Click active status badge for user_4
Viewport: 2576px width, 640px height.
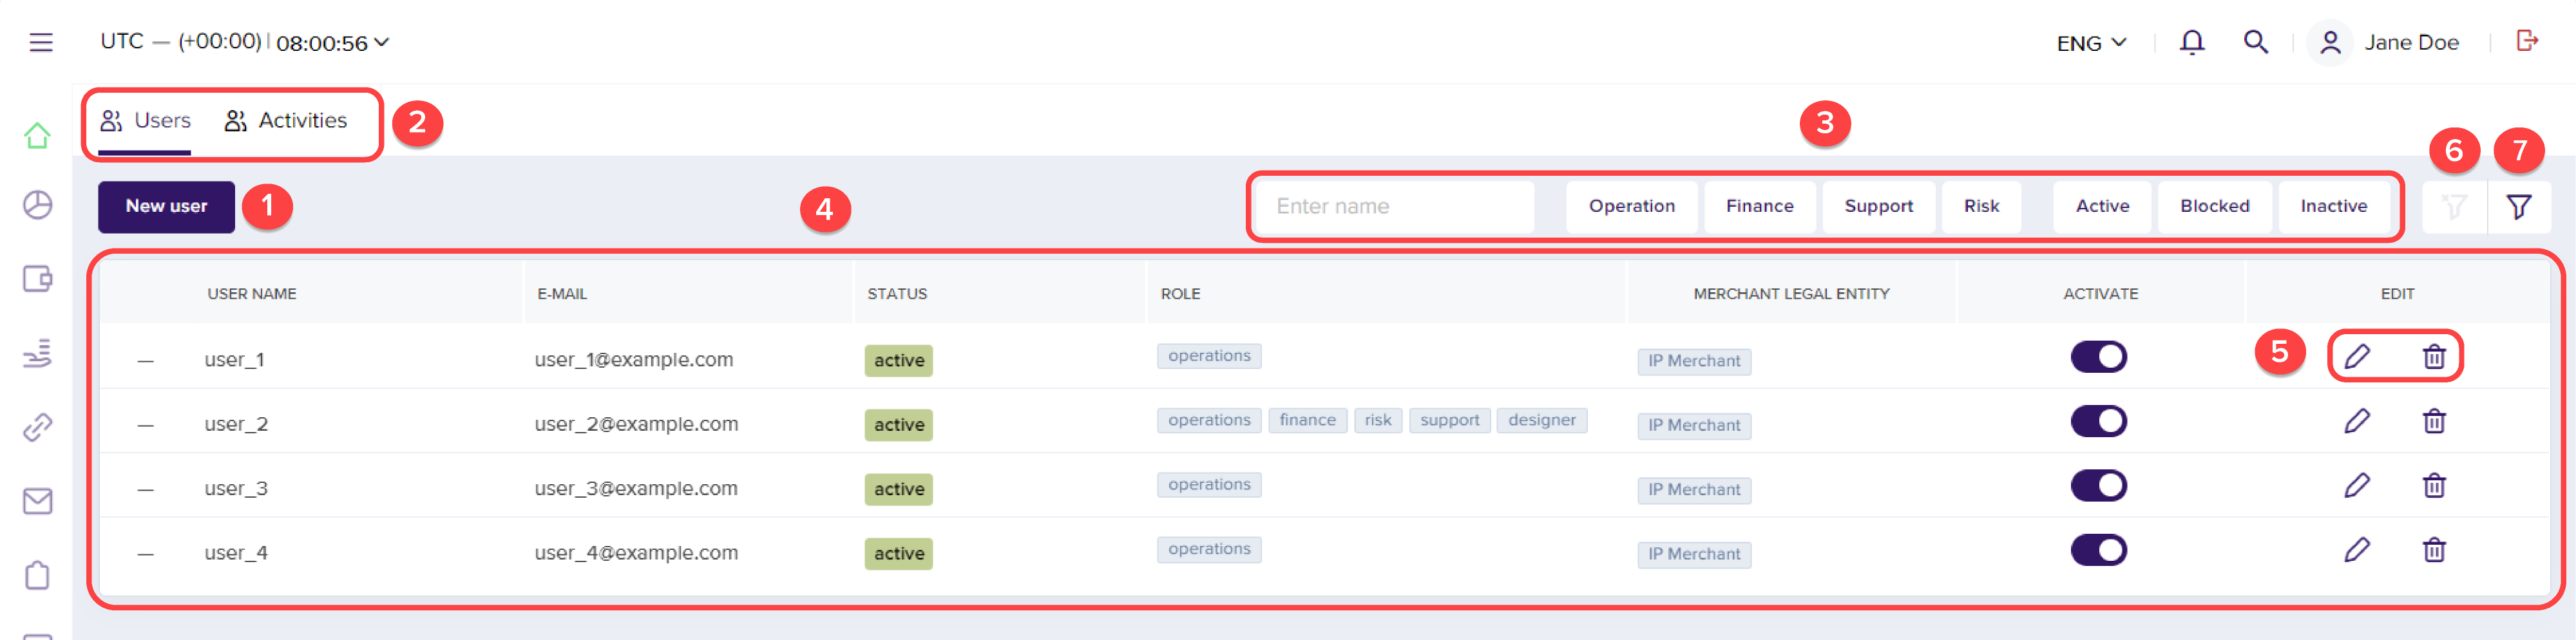[898, 554]
